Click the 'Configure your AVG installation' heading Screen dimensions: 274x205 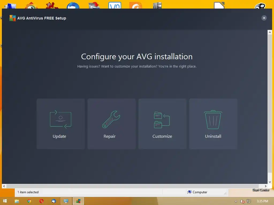click(x=137, y=57)
